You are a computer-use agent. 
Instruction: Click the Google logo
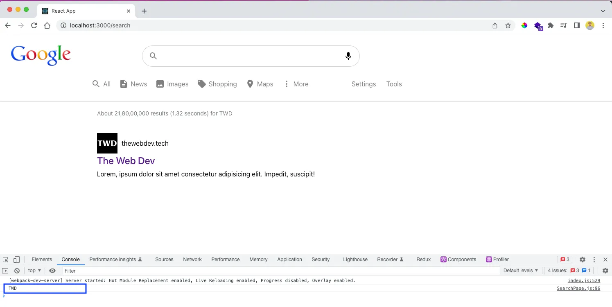pos(41,55)
